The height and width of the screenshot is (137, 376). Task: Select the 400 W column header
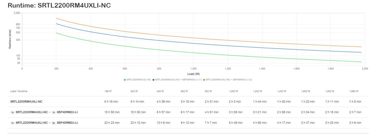(x=160, y=91)
